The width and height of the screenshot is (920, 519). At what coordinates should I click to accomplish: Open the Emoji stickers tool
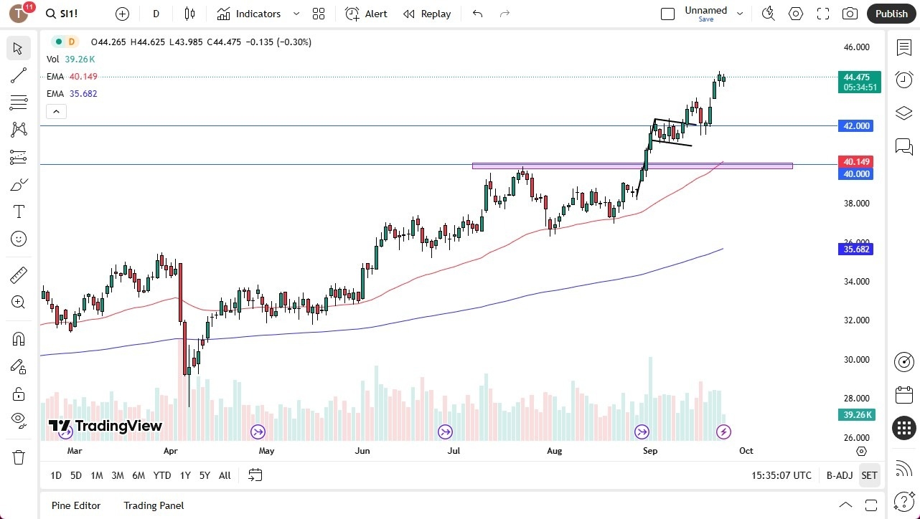(x=18, y=239)
